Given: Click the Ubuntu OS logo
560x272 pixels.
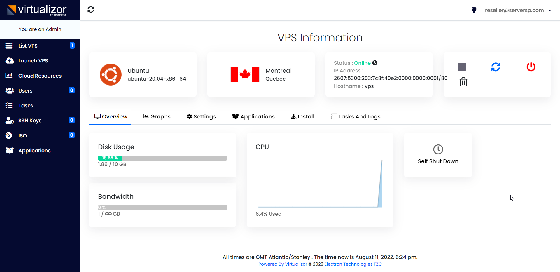Looking at the screenshot, I should [x=111, y=74].
